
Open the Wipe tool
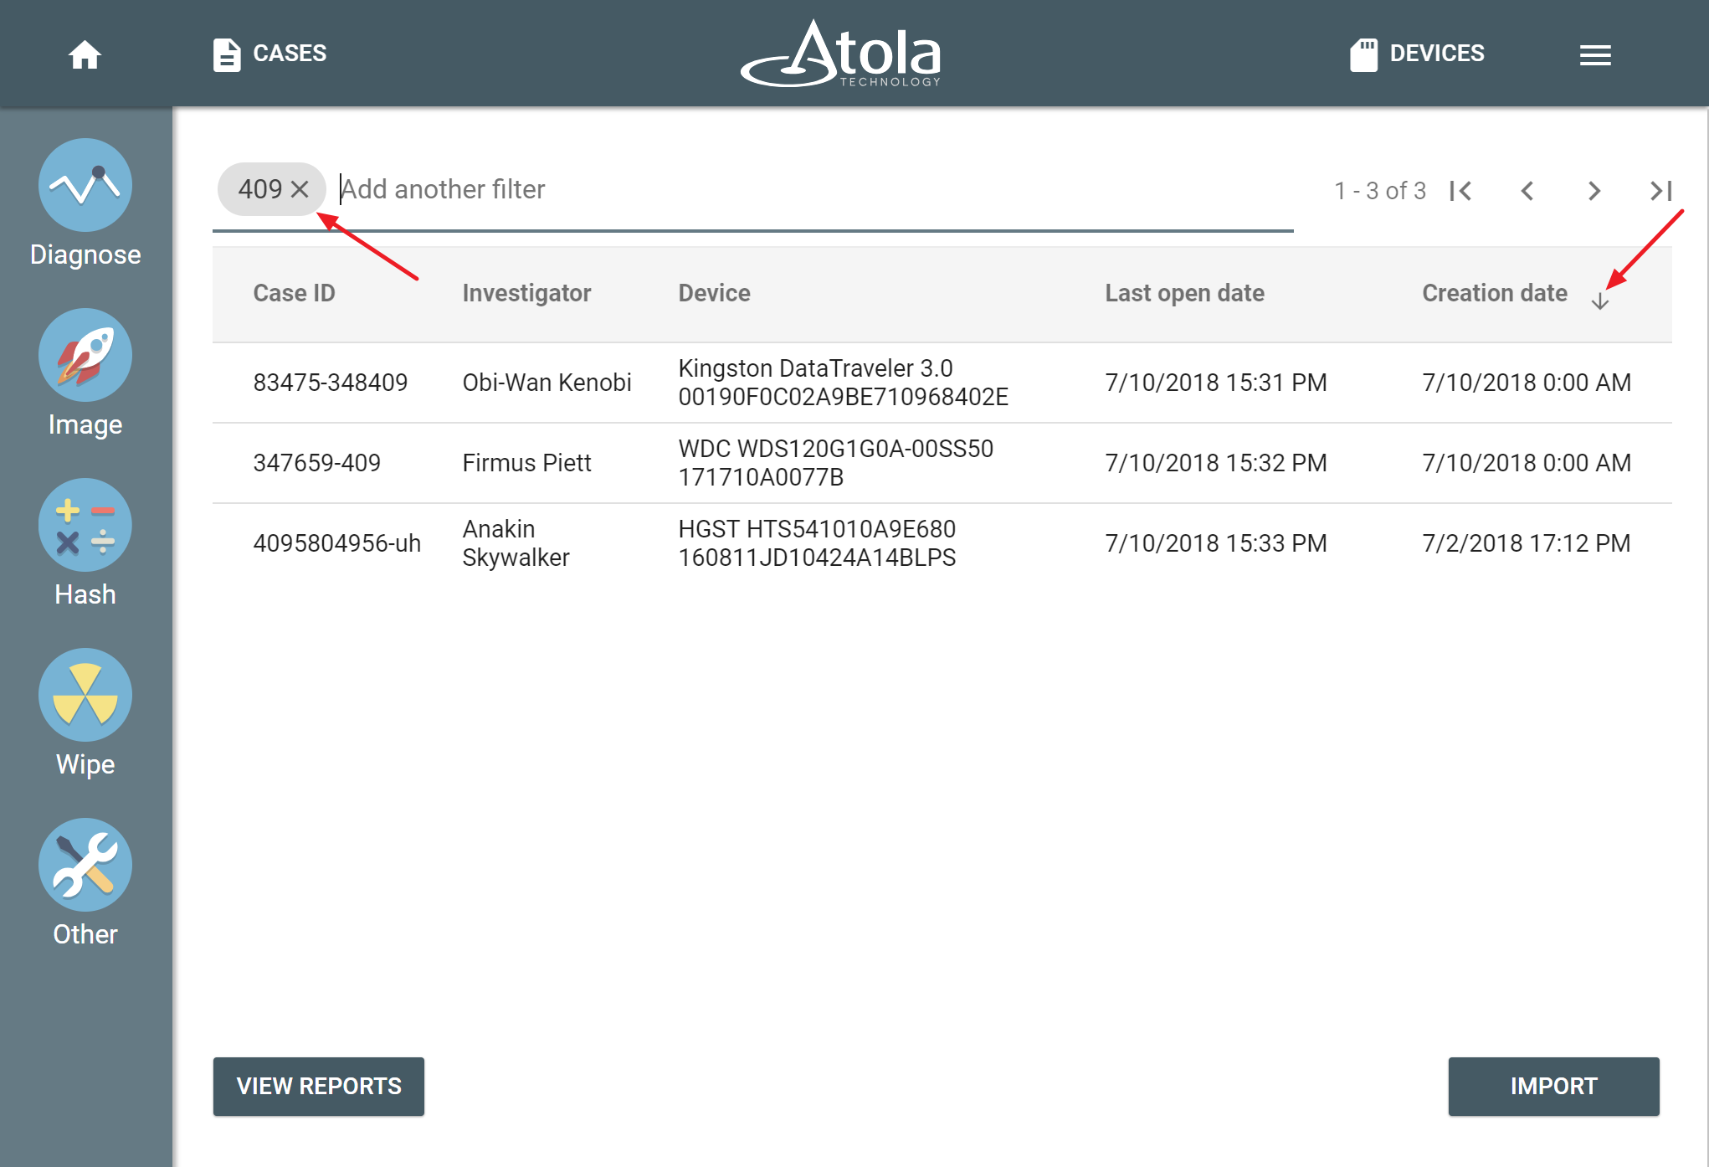85,694
